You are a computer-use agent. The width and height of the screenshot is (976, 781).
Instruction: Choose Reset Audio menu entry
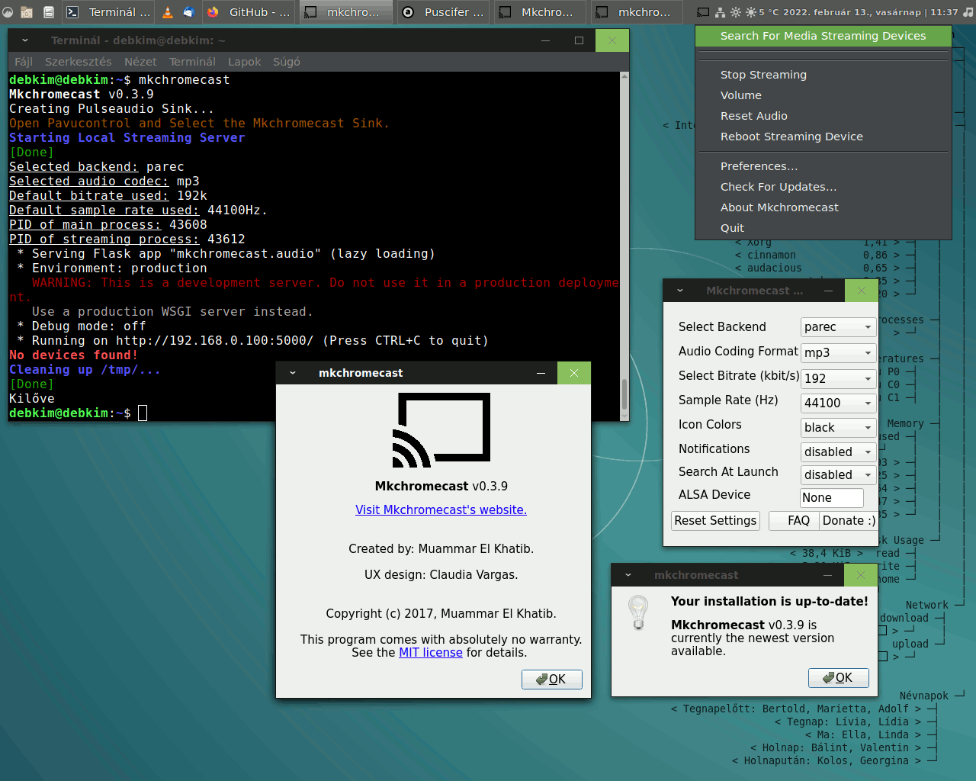tap(823, 116)
